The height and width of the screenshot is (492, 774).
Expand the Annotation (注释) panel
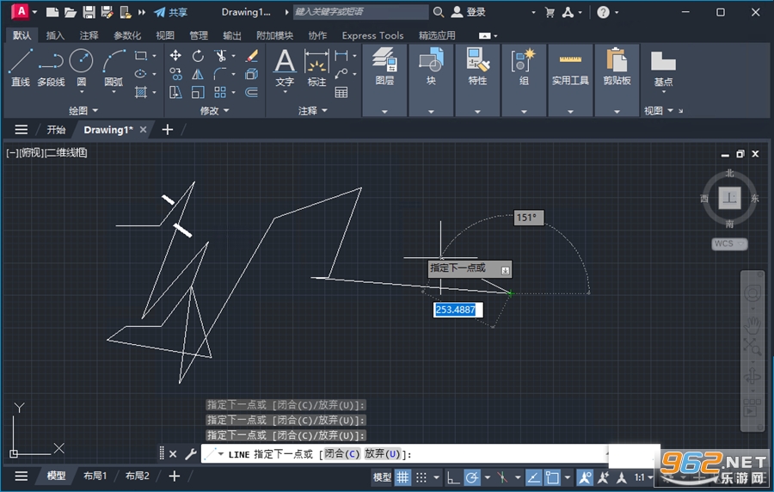pyautogui.click(x=312, y=111)
